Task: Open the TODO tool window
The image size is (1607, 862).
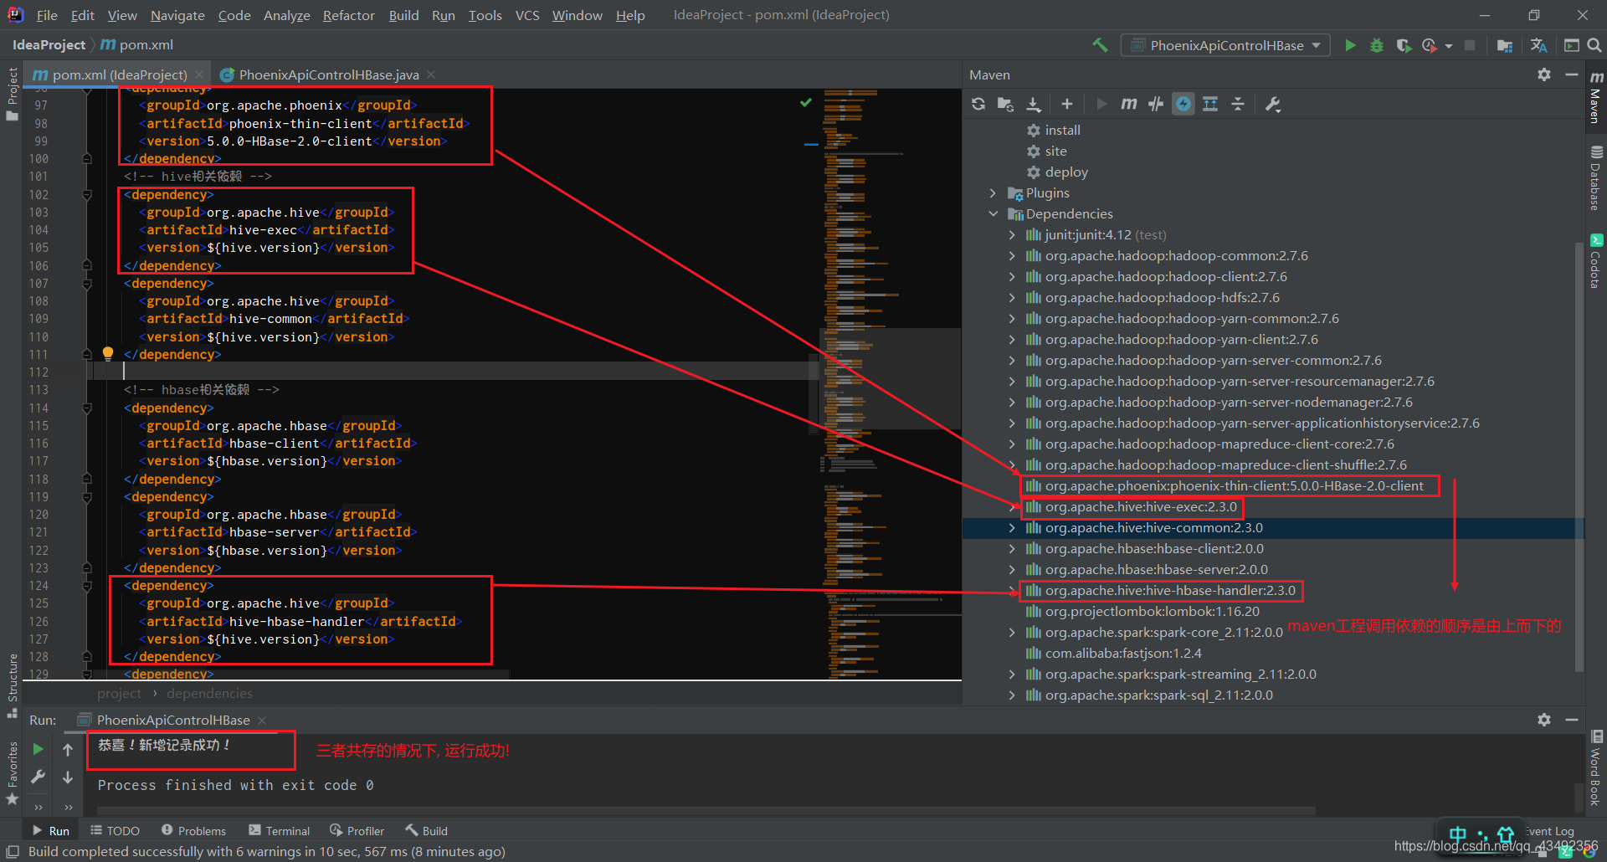Action: (116, 831)
